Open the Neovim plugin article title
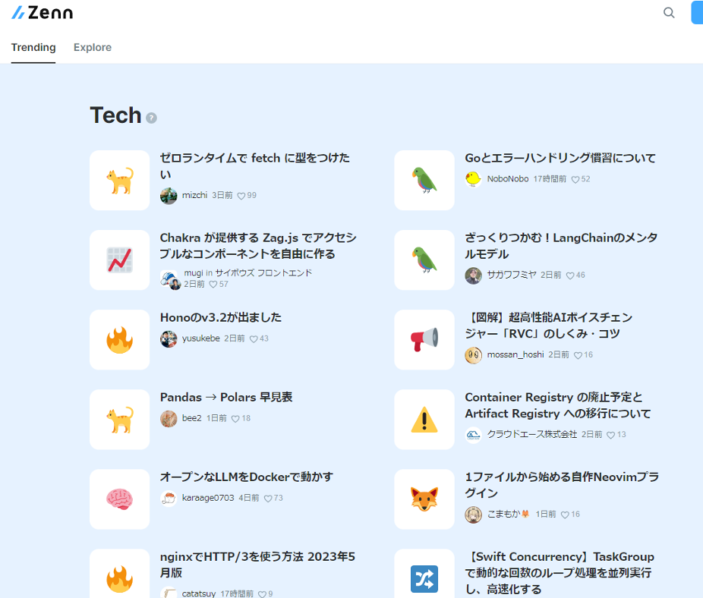 [562, 485]
